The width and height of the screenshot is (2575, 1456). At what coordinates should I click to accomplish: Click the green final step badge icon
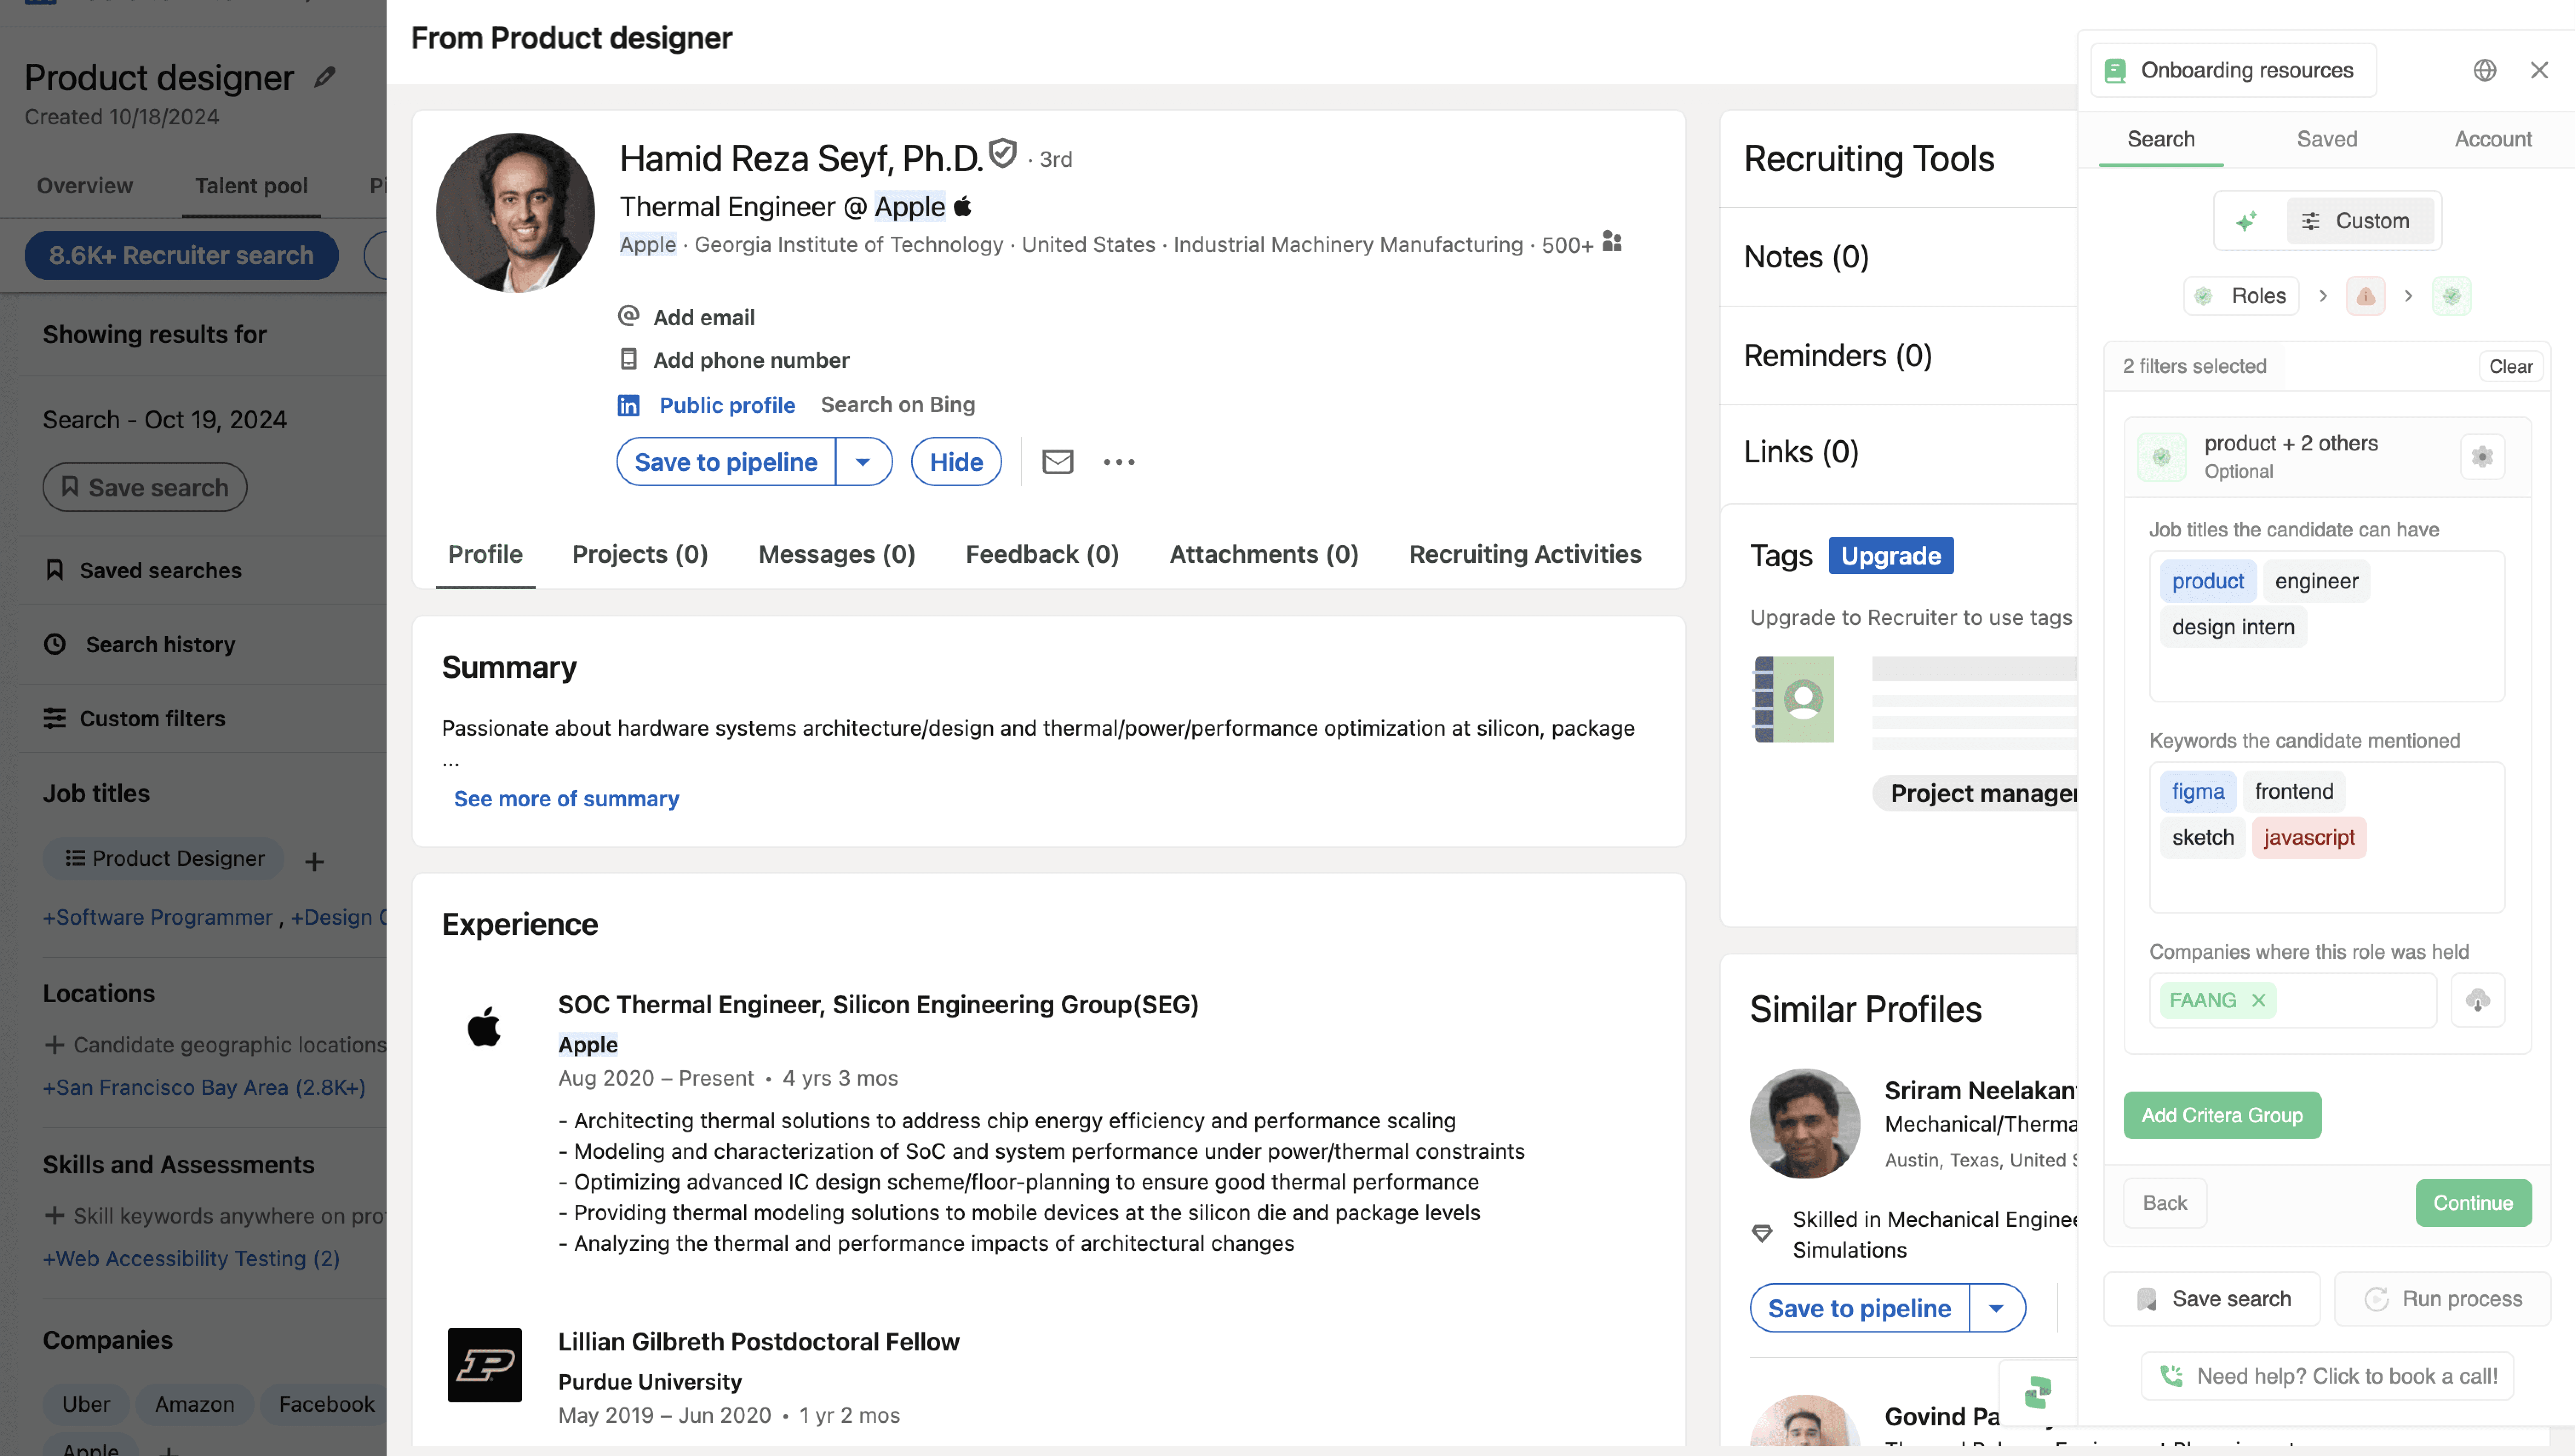pos(2451,296)
